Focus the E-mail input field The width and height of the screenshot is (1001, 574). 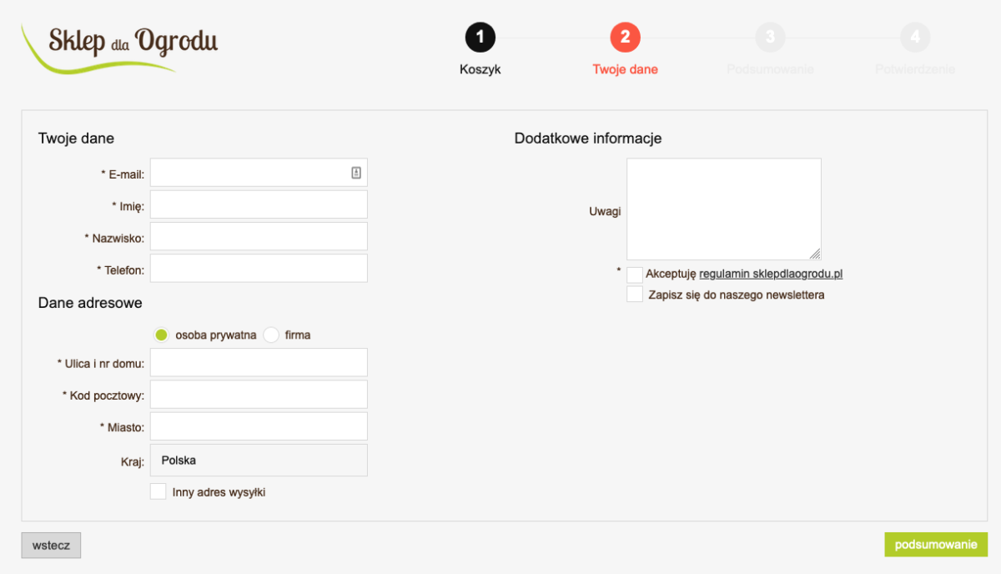[249, 173]
